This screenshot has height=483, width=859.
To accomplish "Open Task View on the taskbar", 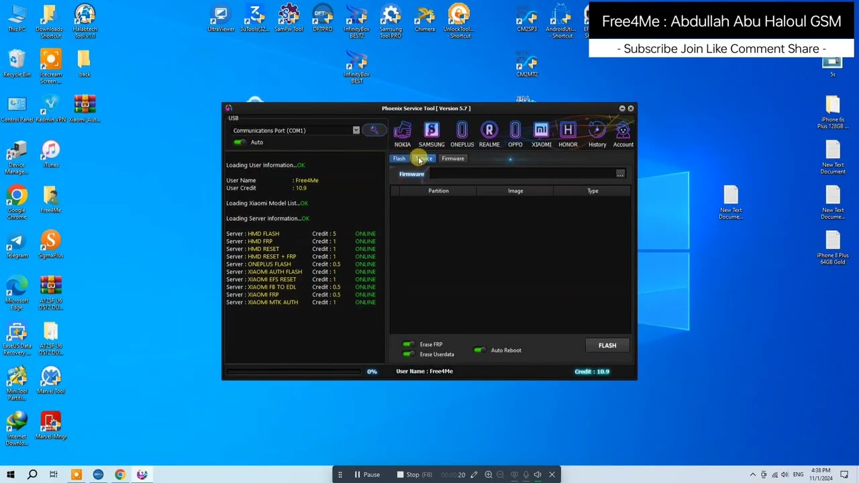I will (54, 475).
